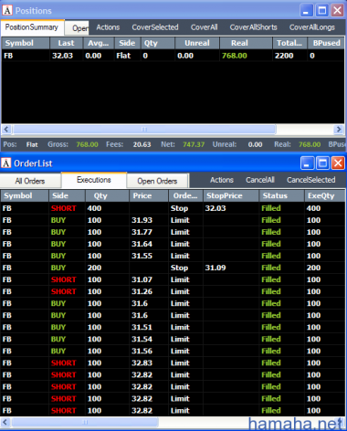Image resolution: width=347 pixels, height=431 pixels.
Task: Select BUY order priced 31.77
Action: tap(173, 232)
